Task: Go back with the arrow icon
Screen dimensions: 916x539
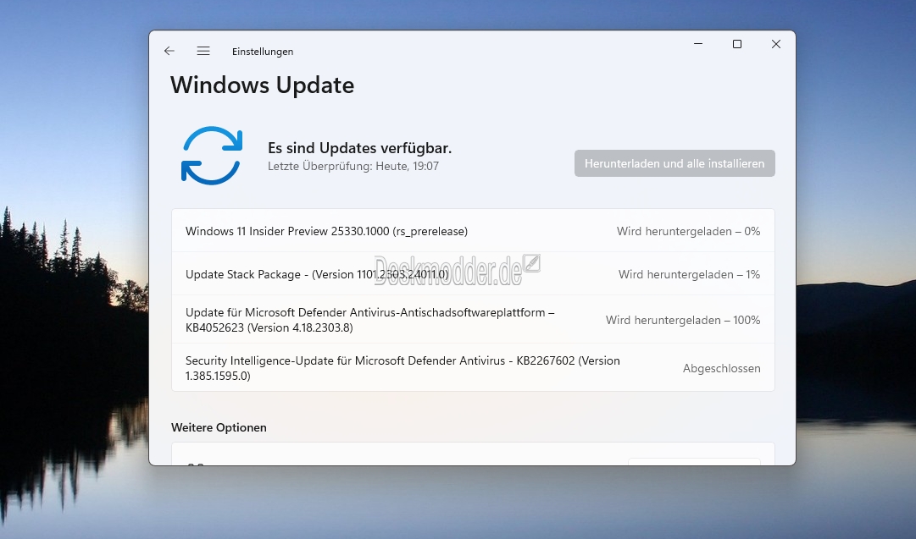Action: 169,52
